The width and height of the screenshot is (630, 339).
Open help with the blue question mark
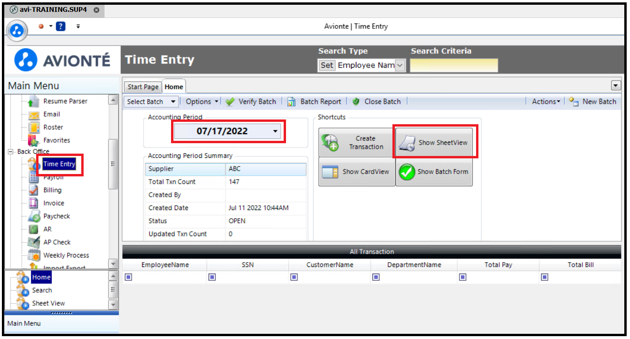coord(60,26)
